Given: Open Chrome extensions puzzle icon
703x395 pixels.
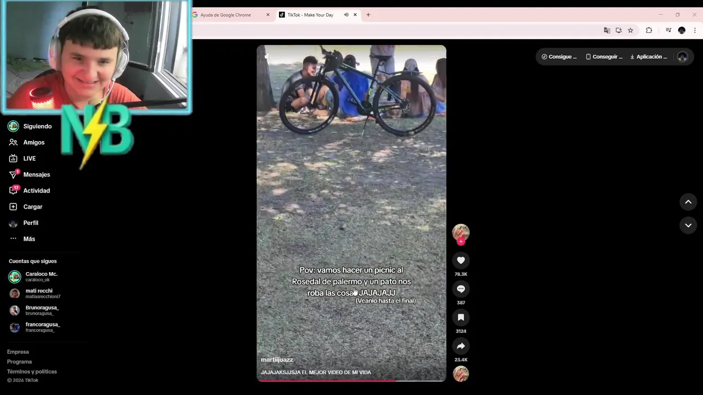Looking at the screenshot, I should 649,30.
